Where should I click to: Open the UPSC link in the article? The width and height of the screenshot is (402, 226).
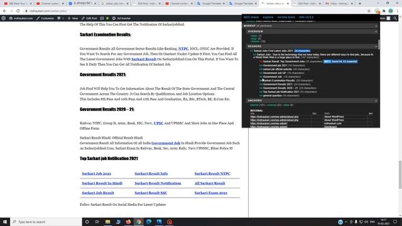click(158, 123)
